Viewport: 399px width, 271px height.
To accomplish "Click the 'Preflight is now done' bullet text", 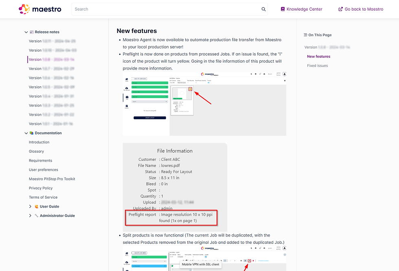I will [203, 61].
